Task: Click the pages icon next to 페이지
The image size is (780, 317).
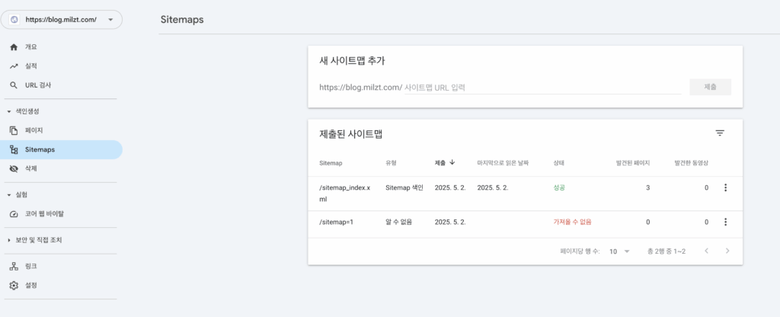Action: tap(14, 130)
